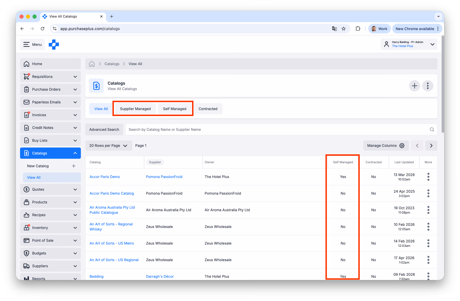Go to the next page arrow
This screenshot has width=460, height=301.
tap(431, 146)
